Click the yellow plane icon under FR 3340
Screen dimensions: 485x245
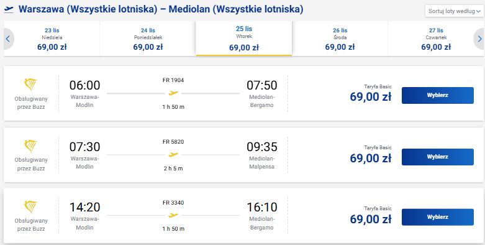[173, 215]
